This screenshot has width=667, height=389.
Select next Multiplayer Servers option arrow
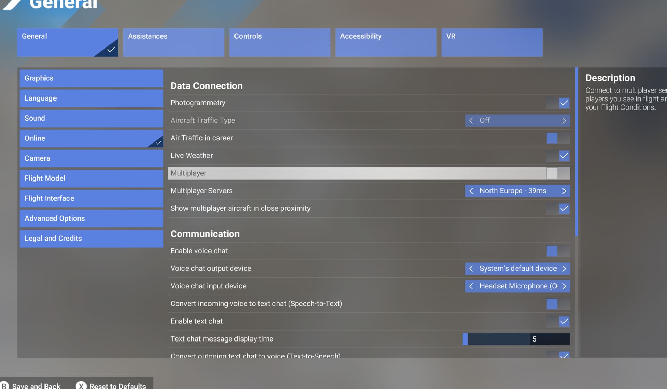[x=564, y=191]
